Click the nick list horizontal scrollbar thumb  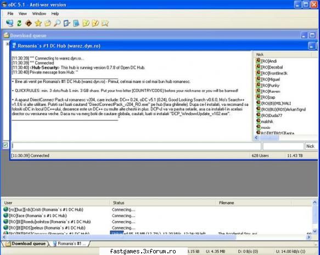[269, 138]
